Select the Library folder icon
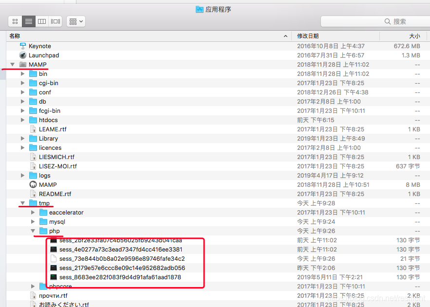This screenshot has height=307, width=430. click(x=33, y=139)
